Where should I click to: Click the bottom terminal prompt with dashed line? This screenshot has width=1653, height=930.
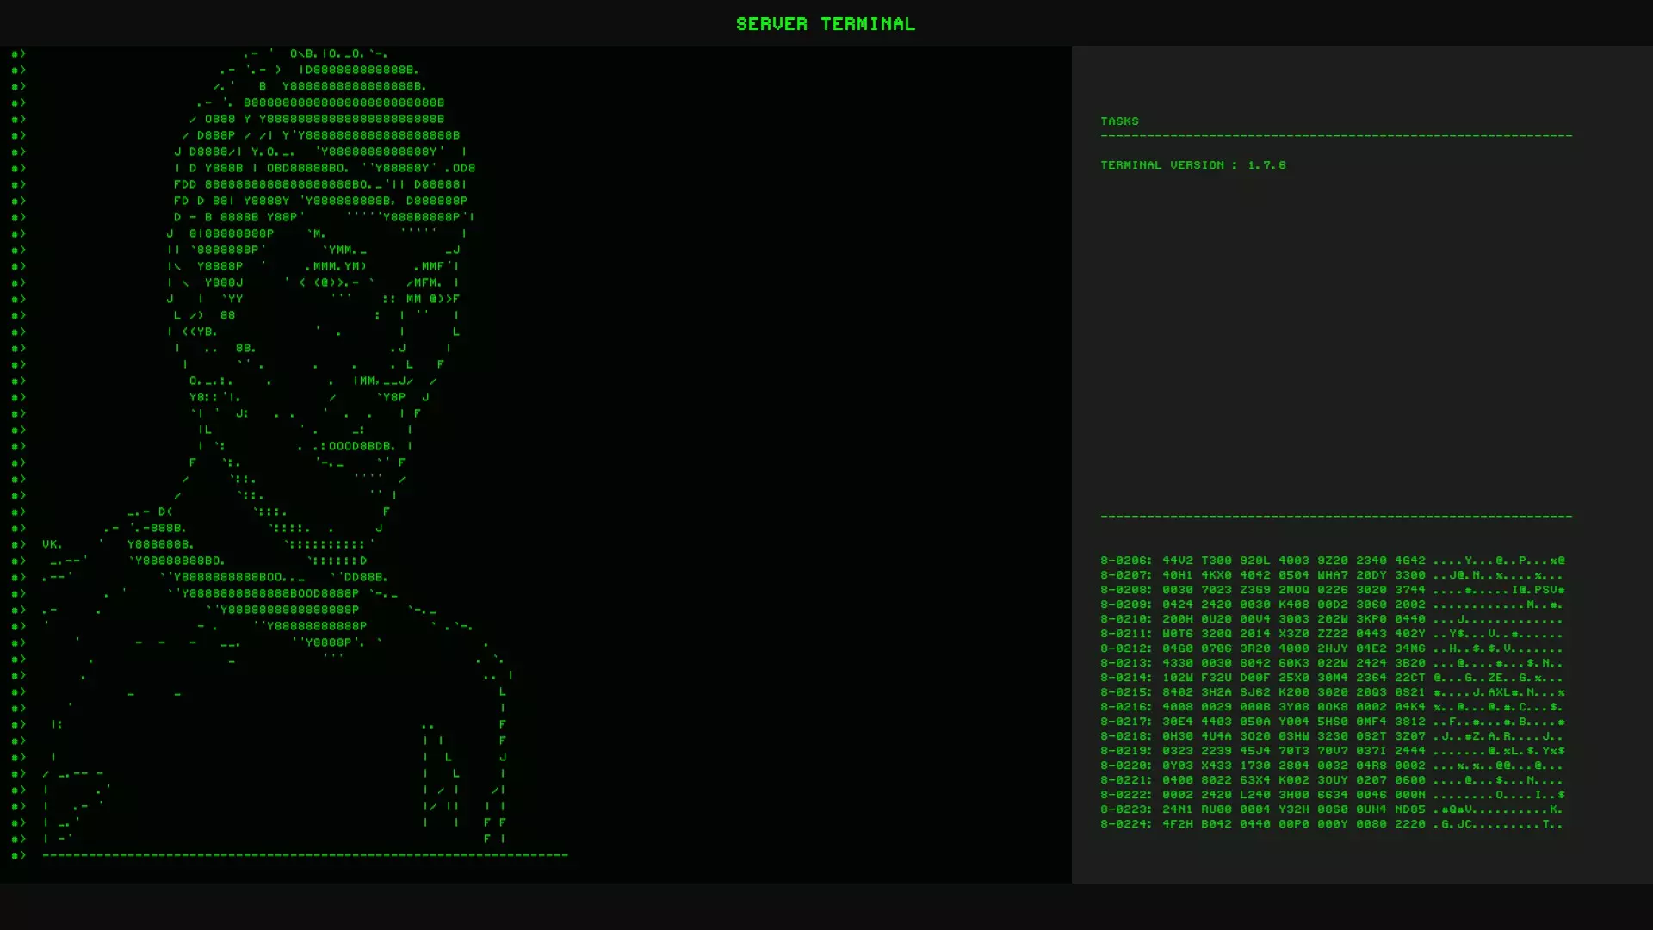[18, 855]
